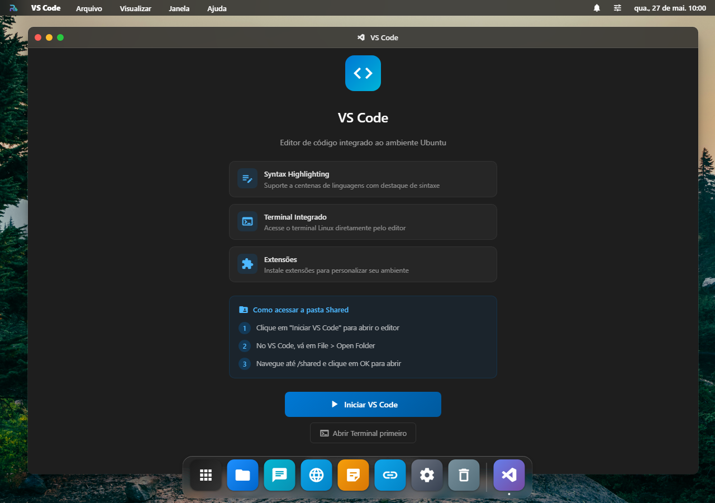Click the Terminal Integrado console icon
Image resolution: width=715 pixels, height=503 pixels.
[x=247, y=221]
